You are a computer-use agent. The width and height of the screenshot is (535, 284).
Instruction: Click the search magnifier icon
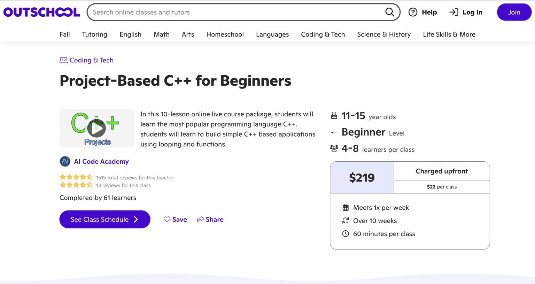click(x=390, y=12)
